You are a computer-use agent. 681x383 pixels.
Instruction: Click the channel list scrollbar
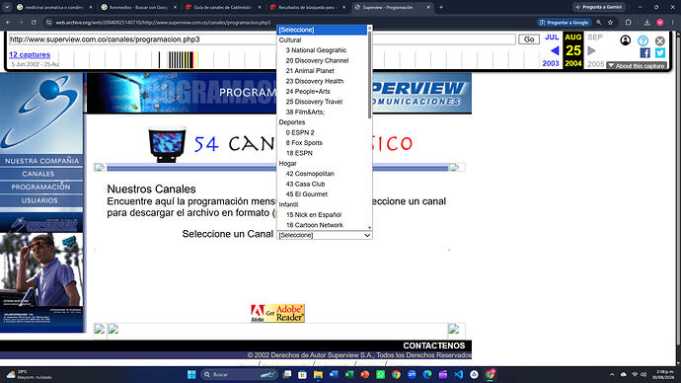369,74
